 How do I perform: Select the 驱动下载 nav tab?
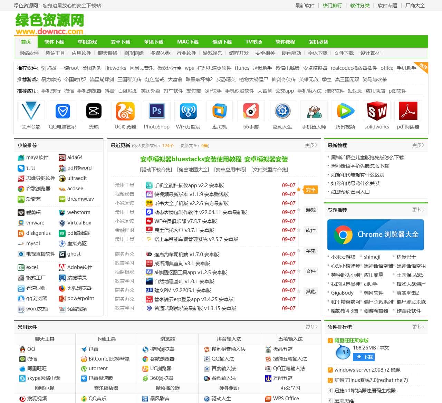[222, 42]
